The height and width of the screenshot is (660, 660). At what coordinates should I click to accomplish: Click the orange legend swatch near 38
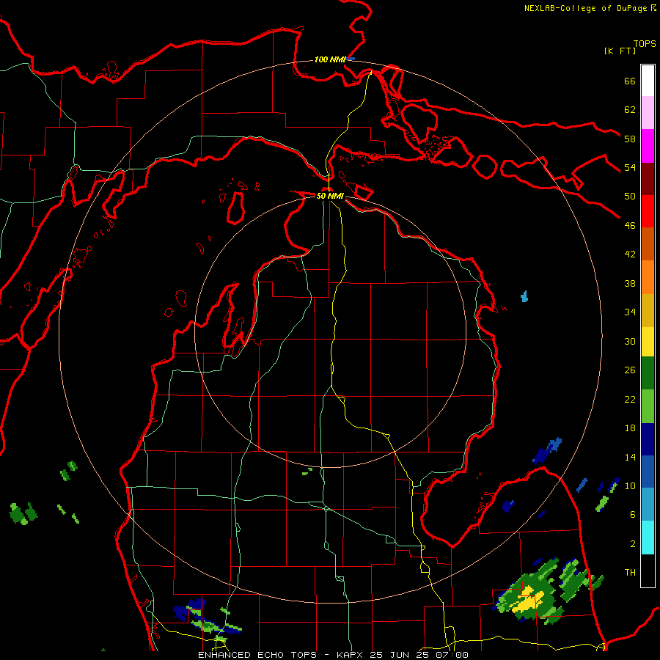[x=648, y=277]
